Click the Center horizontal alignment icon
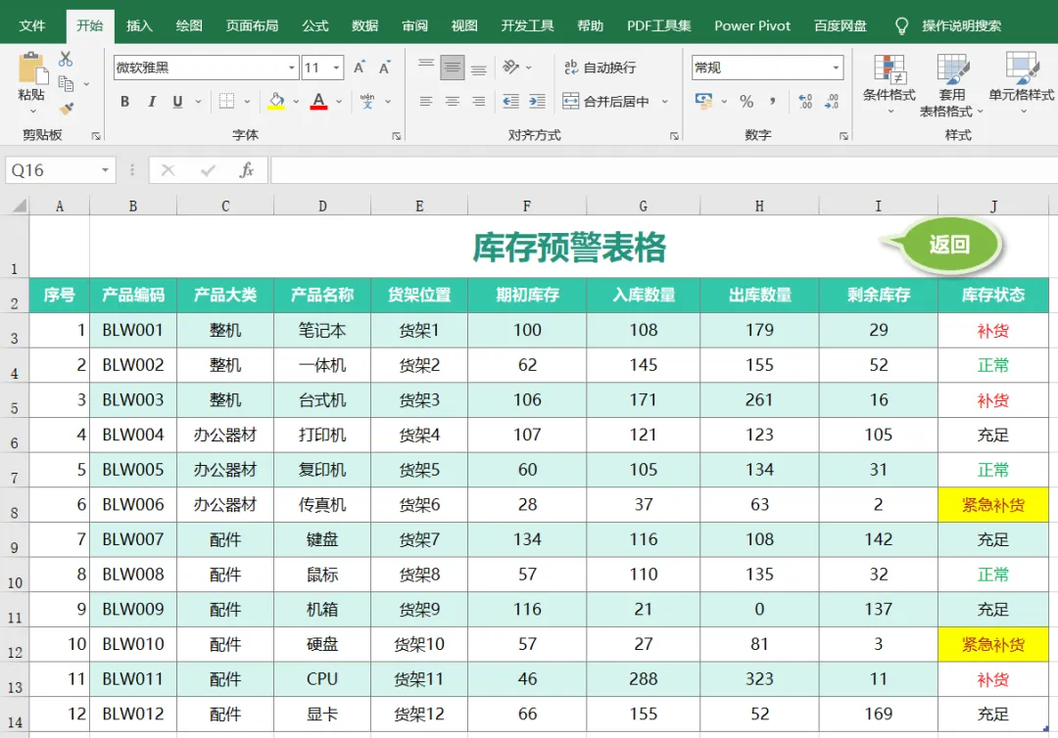The height and width of the screenshot is (738, 1058). pyautogui.click(x=452, y=102)
